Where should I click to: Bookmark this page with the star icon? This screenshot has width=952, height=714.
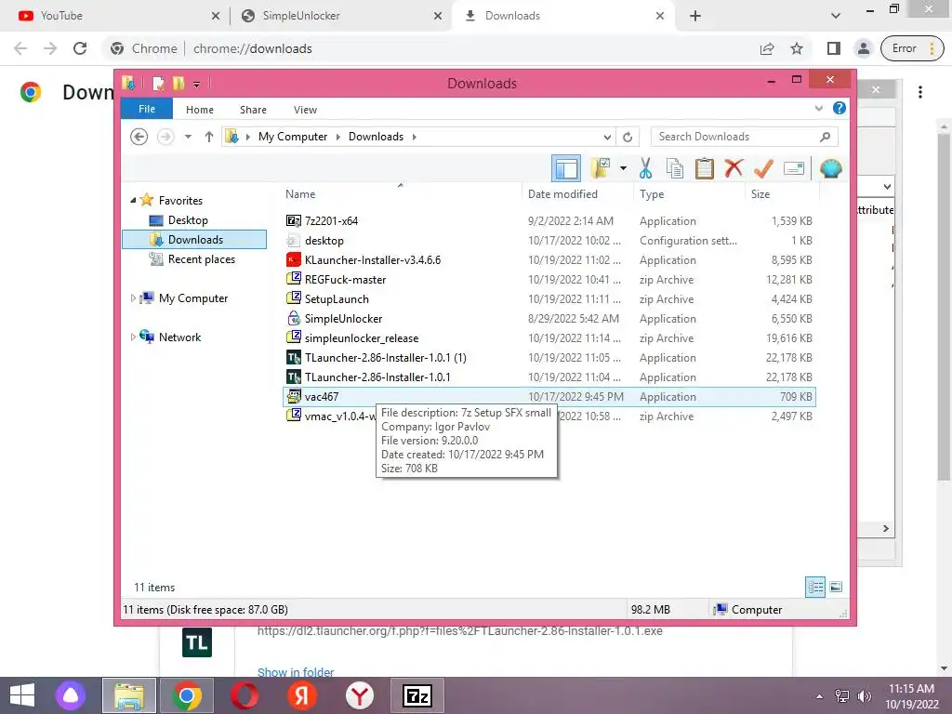pyautogui.click(x=797, y=48)
